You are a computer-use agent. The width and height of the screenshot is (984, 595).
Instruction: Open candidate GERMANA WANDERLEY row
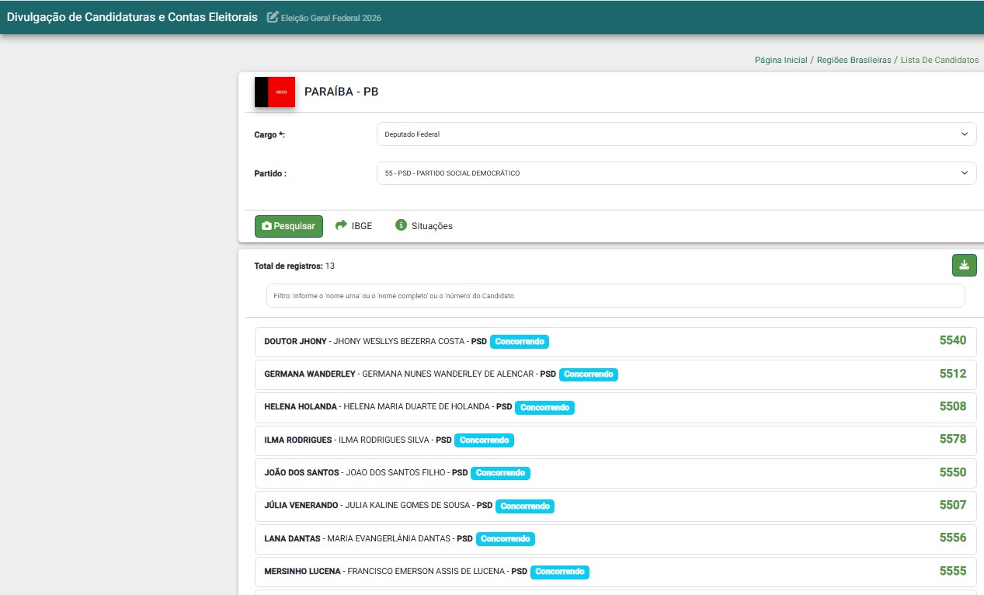click(616, 374)
